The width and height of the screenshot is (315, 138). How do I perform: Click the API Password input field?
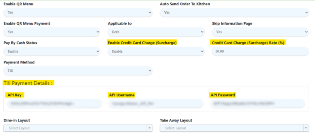pos(257,104)
